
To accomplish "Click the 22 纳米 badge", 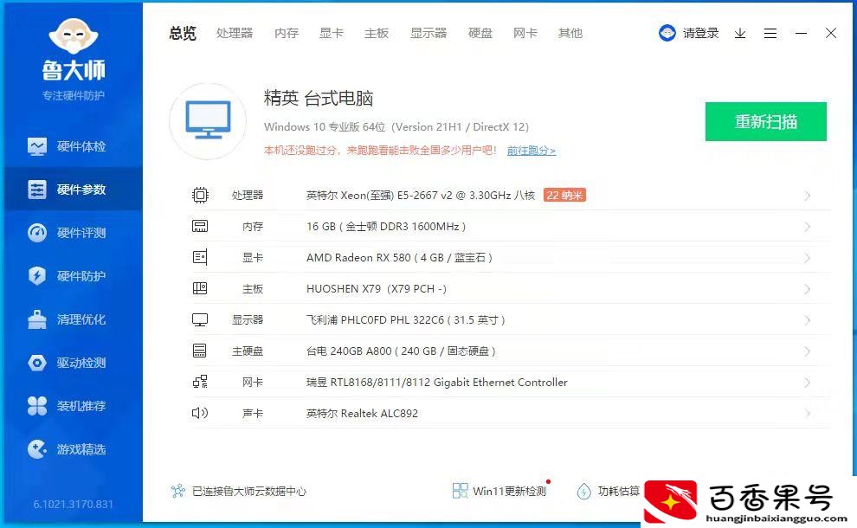I will (564, 195).
